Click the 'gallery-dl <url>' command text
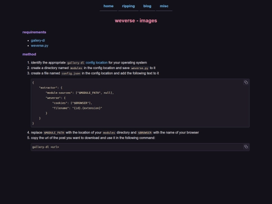Image resolution: width=272 pixels, height=204 pixels. click(45, 147)
